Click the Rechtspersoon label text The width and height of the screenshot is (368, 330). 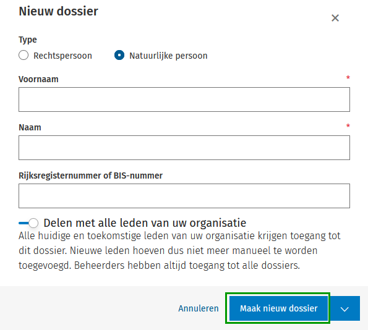tap(62, 56)
